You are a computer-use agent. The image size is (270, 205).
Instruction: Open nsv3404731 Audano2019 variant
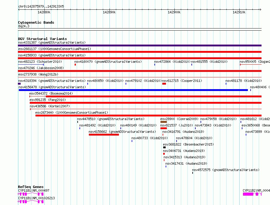tap(184, 151)
